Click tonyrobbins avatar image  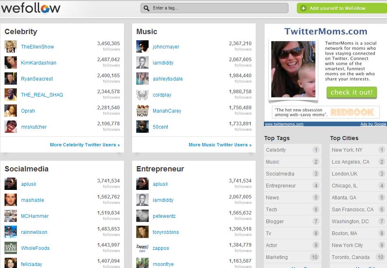(x=142, y=232)
